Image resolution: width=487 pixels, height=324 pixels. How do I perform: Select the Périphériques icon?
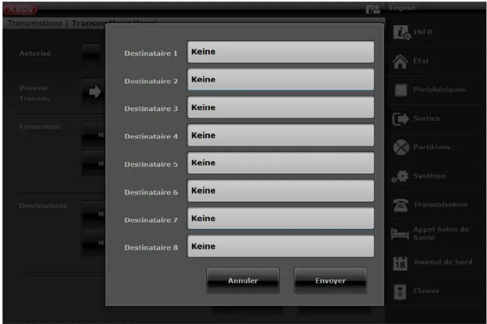pyautogui.click(x=401, y=90)
